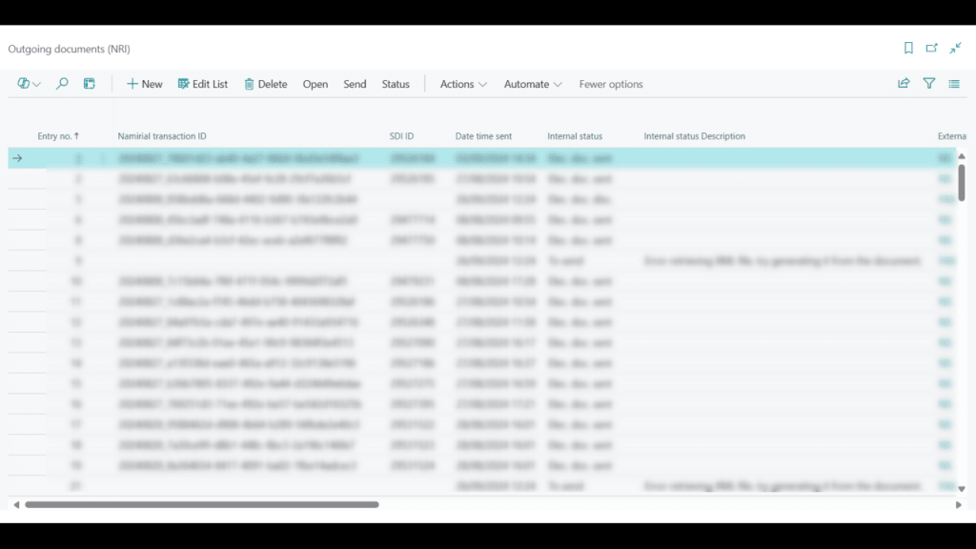Select the Send menu item
This screenshot has height=549, width=976.
pos(355,84)
